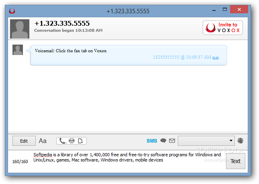Click the Edit button
This screenshot has width=259, height=184.
pos(24,141)
